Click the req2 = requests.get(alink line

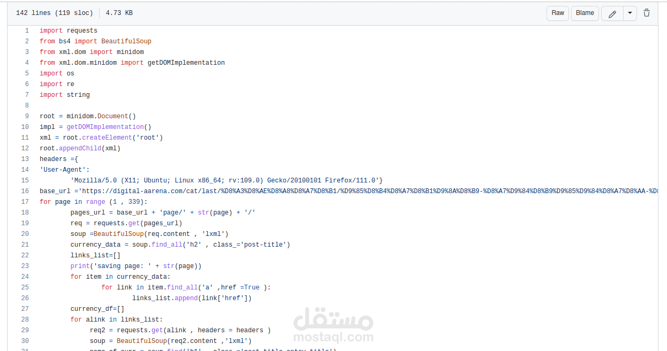coord(180,330)
